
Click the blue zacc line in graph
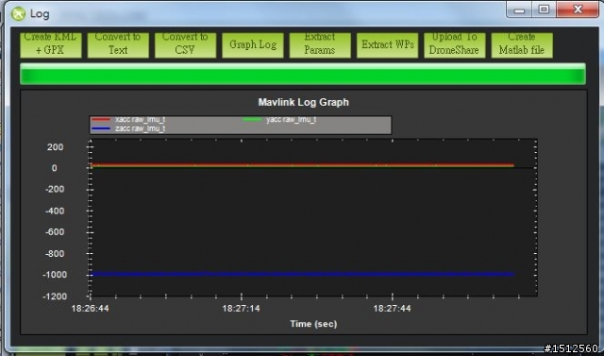click(302, 275)
